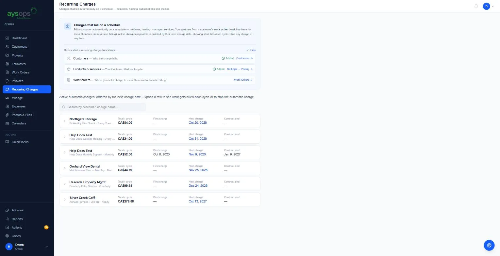The height and width of the screenshot is (256, 500).
Task: Open Add-ons in the sidebar
Action: 27,210
